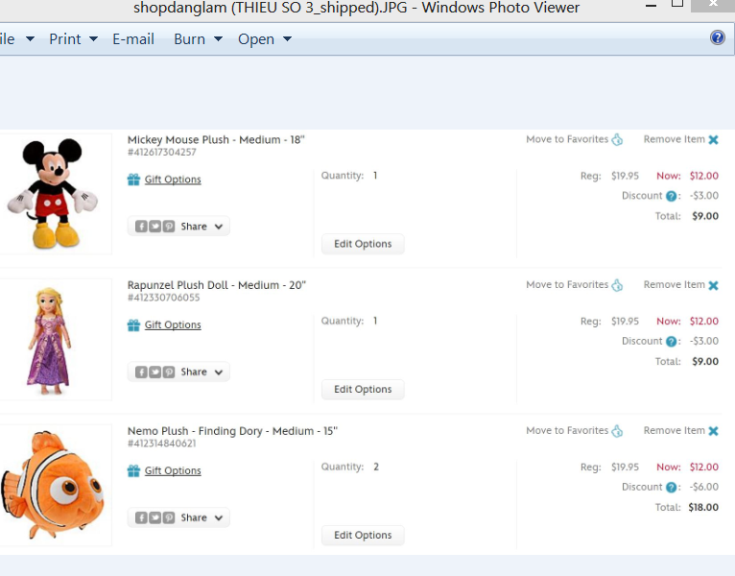The height and width of the screenshot is (576, 735).
Task: Open the Burn menu in toolbar
Action: click(198, 39)
